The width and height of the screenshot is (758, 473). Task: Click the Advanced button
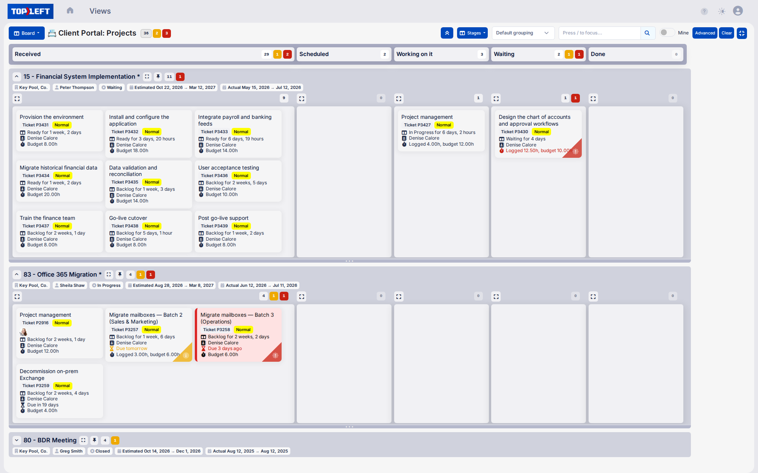[705, 33]
